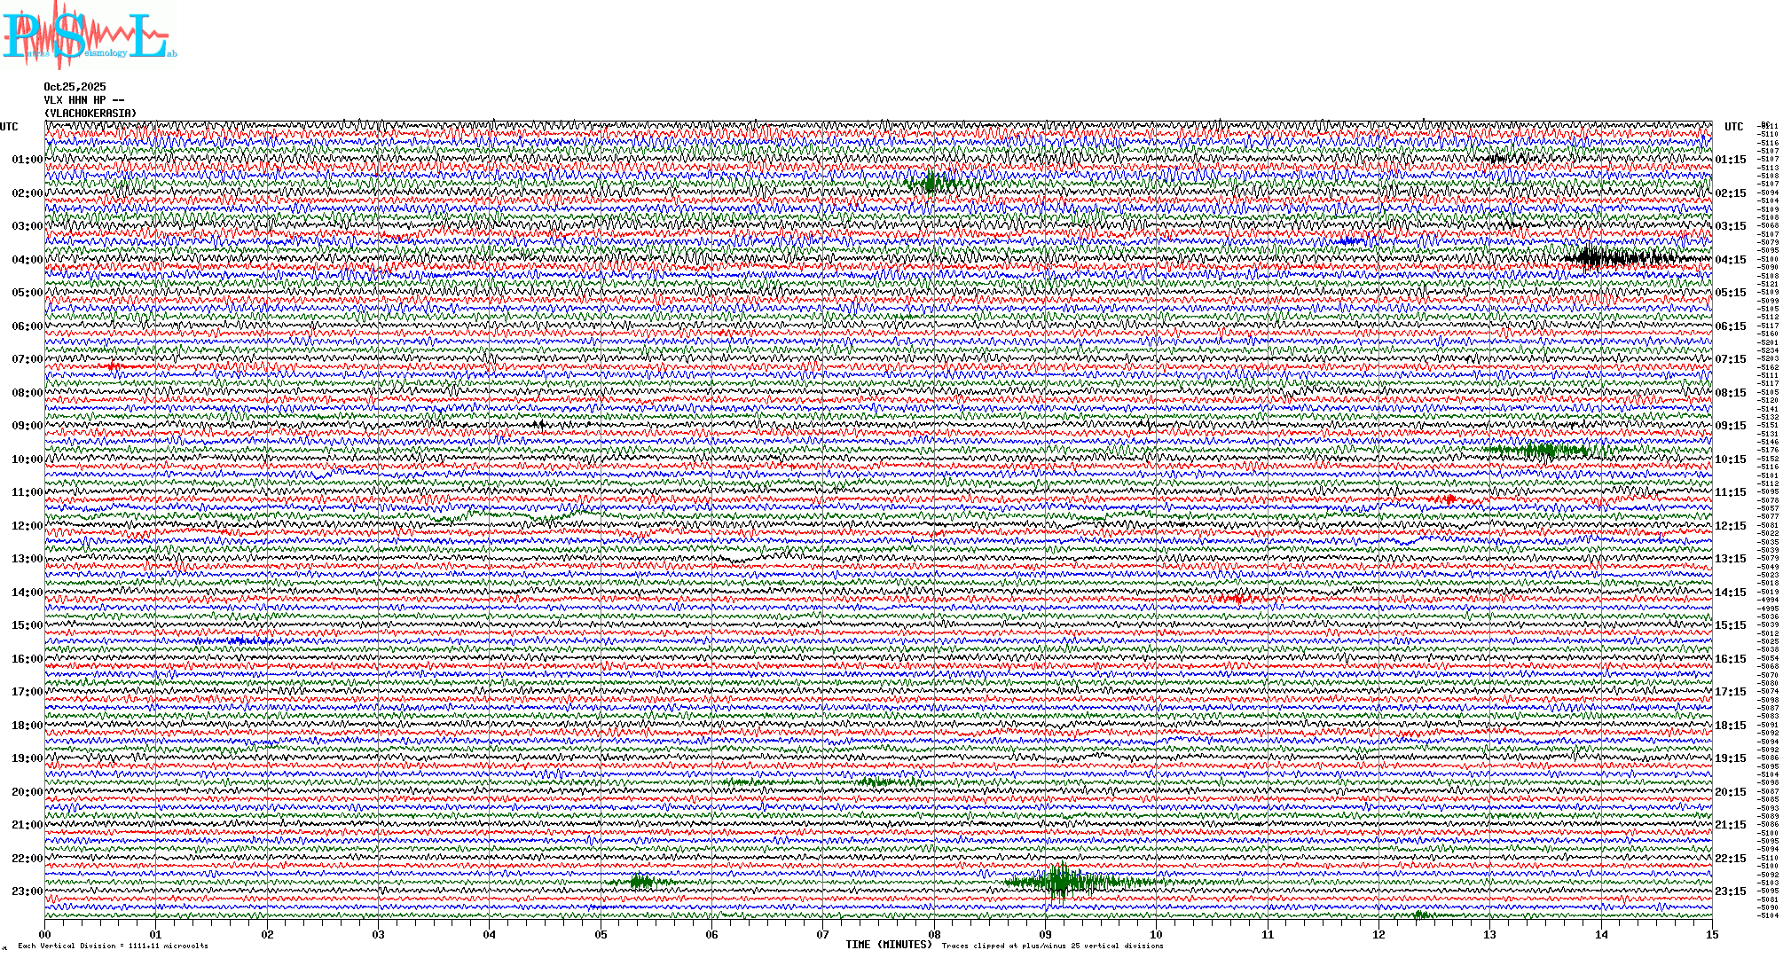Select the 04:00 hour label on left
Screen dimensions: 1783x958
coord(27,260)
